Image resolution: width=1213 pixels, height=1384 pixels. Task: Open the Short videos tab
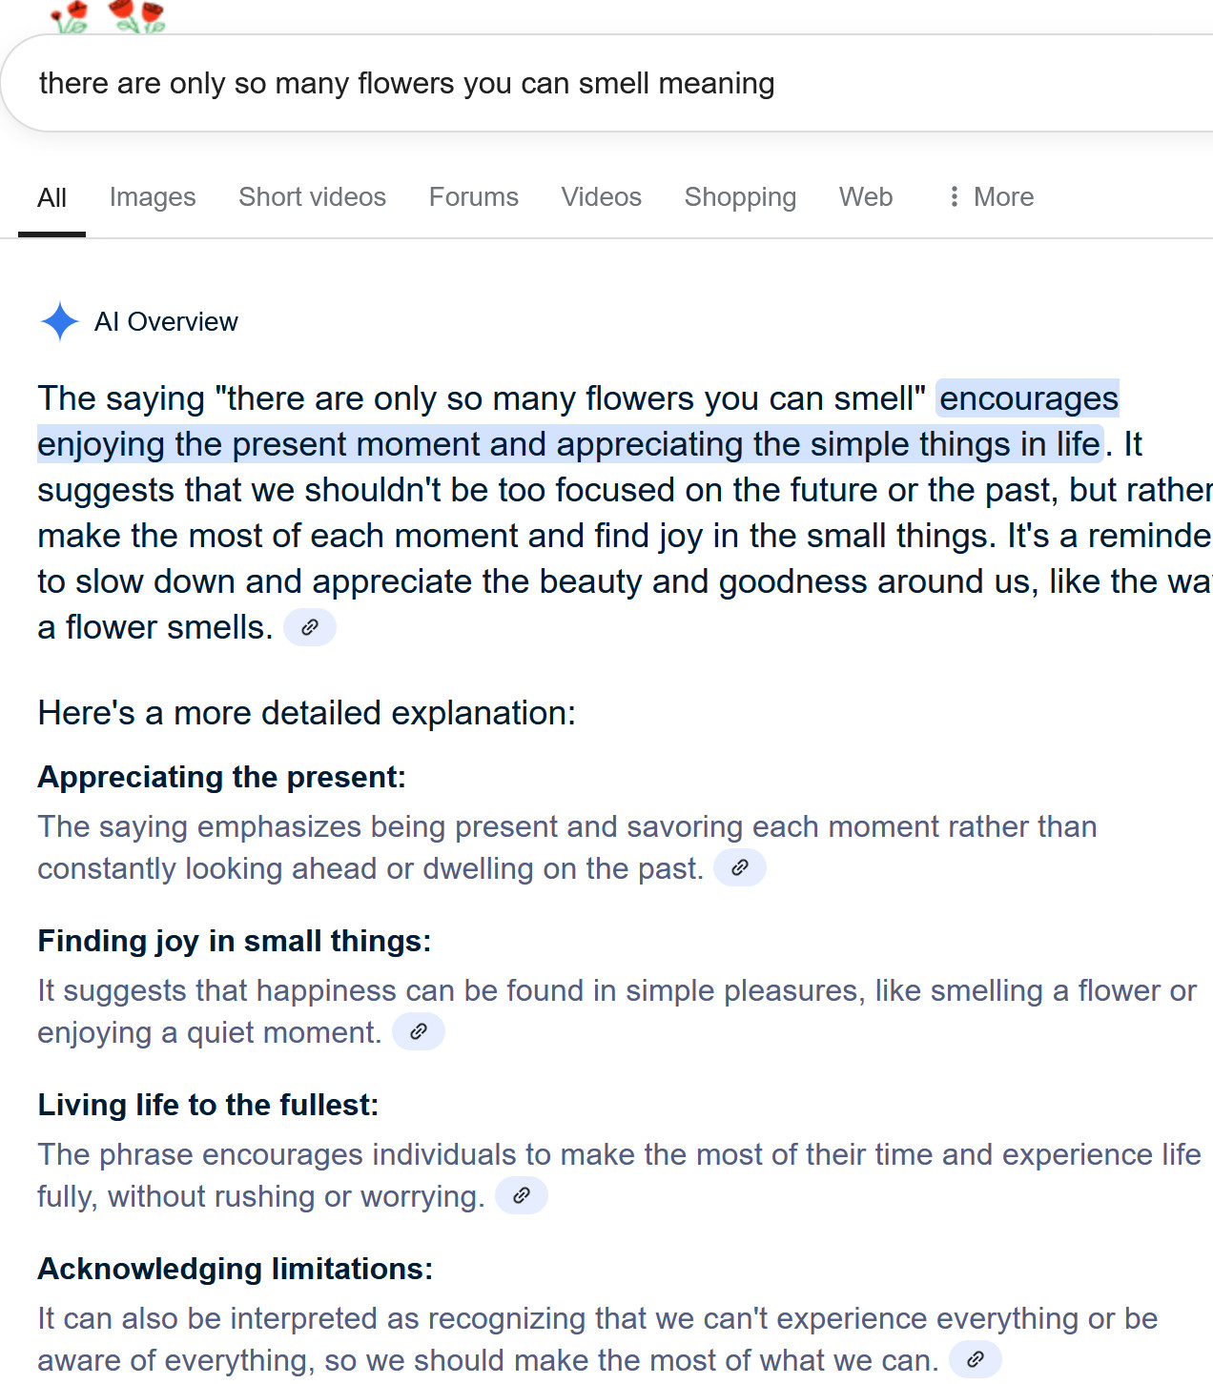pyautogui.click(x=312, y=196)
